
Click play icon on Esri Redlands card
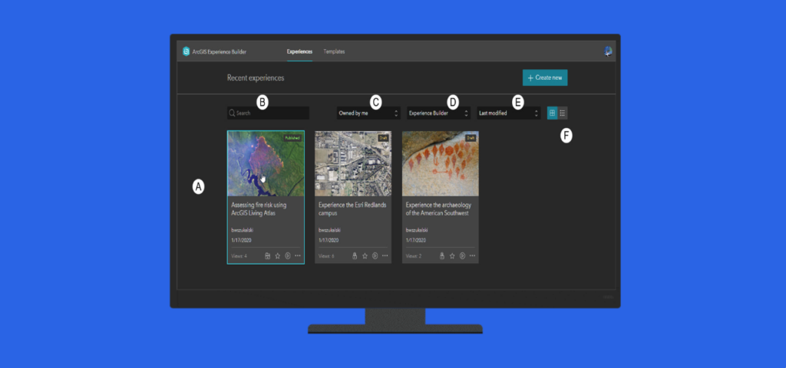(375, 256)
